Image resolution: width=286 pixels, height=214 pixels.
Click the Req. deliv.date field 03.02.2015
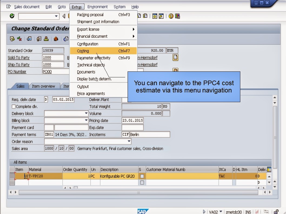click(63, 99)
